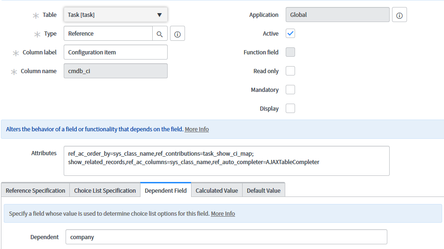
Task: Edit the Column label field
Action: [116, 52]
